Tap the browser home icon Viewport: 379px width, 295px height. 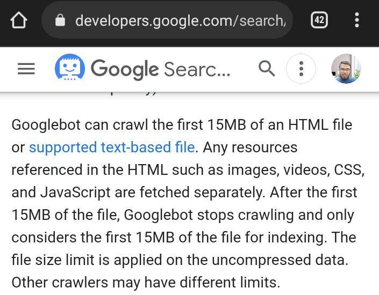(x=19, y=20)
